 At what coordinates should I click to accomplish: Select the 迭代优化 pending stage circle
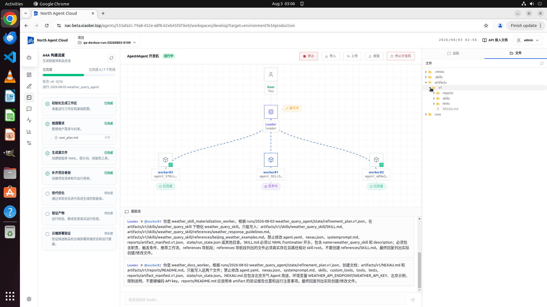point(47,194)
